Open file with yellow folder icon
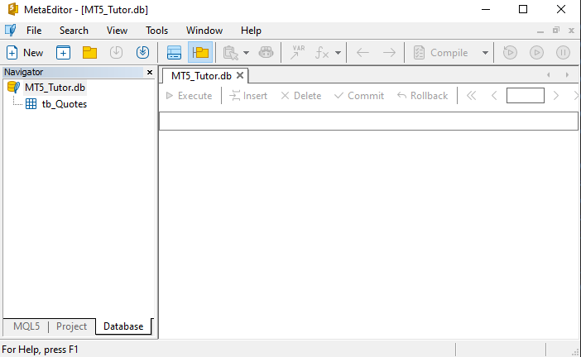This screenshot has height=357, width=581. point(89,53)
